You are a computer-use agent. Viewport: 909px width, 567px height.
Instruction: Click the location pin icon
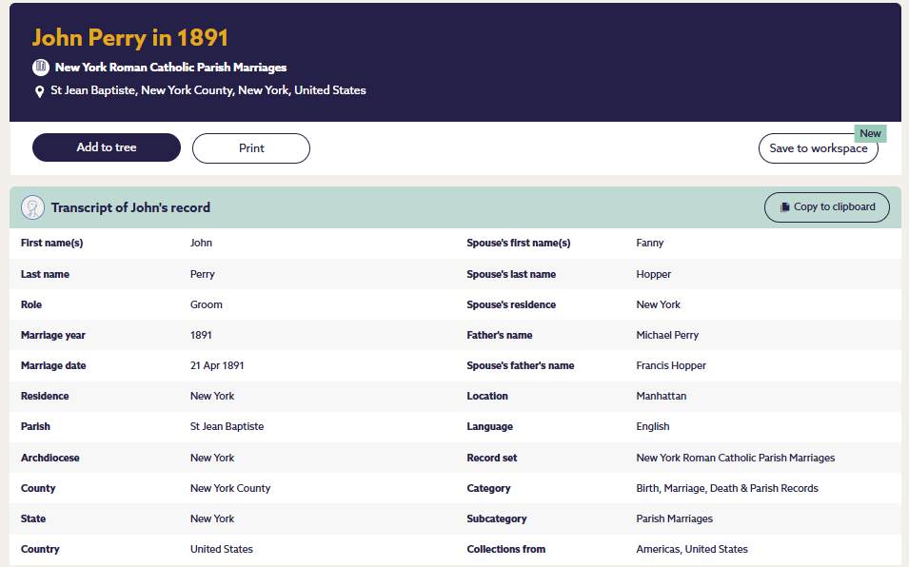pyautogui.click(x=39, y=91)
